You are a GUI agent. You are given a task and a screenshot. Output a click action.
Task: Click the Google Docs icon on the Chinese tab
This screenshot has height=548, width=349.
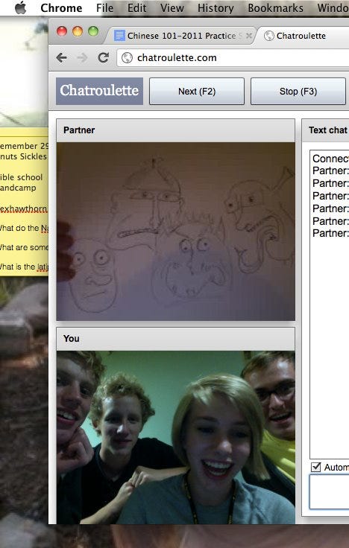[x=120, y=36]
